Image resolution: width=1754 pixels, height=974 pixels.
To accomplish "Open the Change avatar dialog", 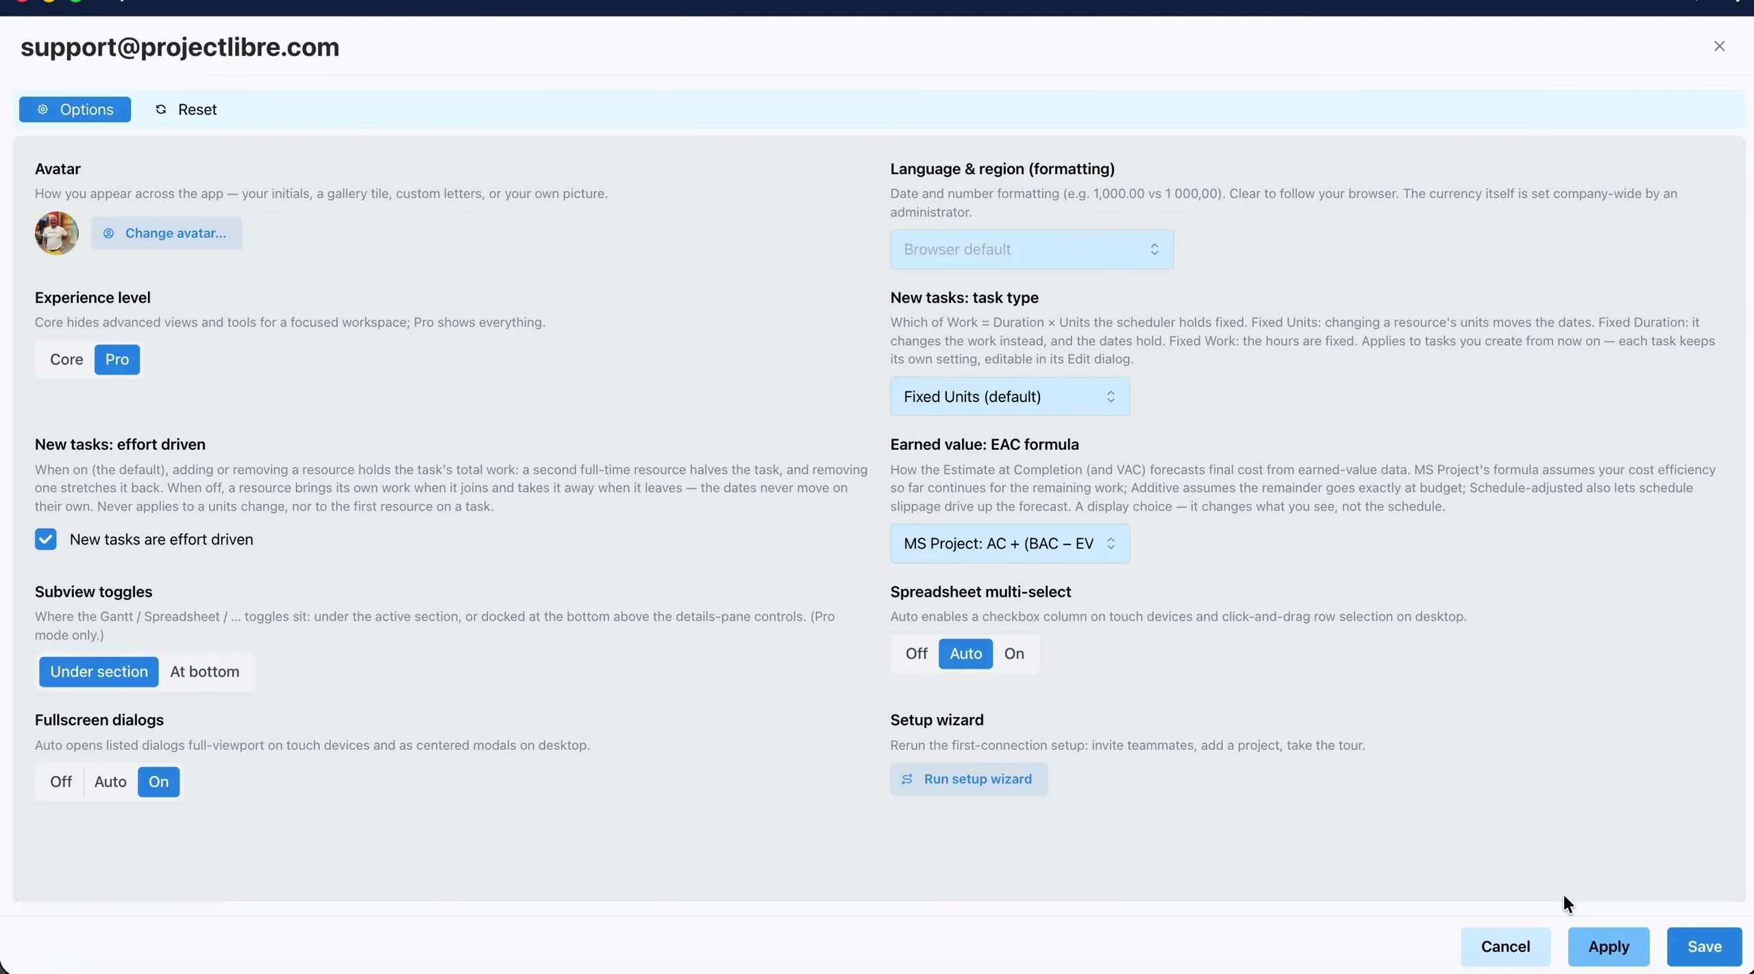I will [x=166, y=234].
